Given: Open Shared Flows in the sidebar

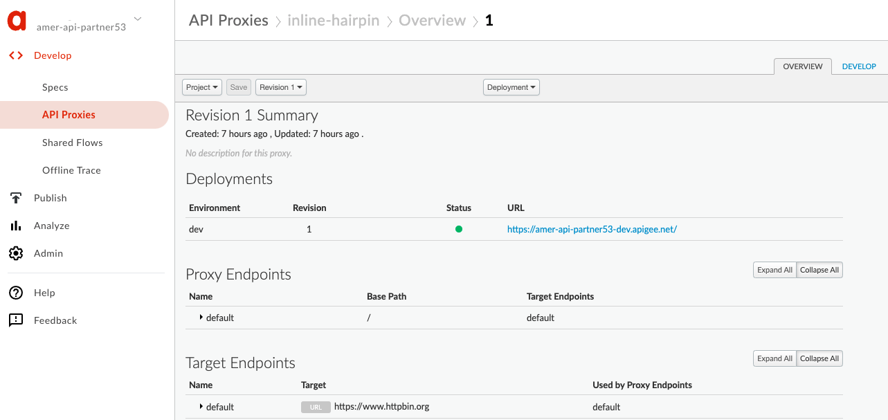Looking at the screenshot, I should (72, 143).
